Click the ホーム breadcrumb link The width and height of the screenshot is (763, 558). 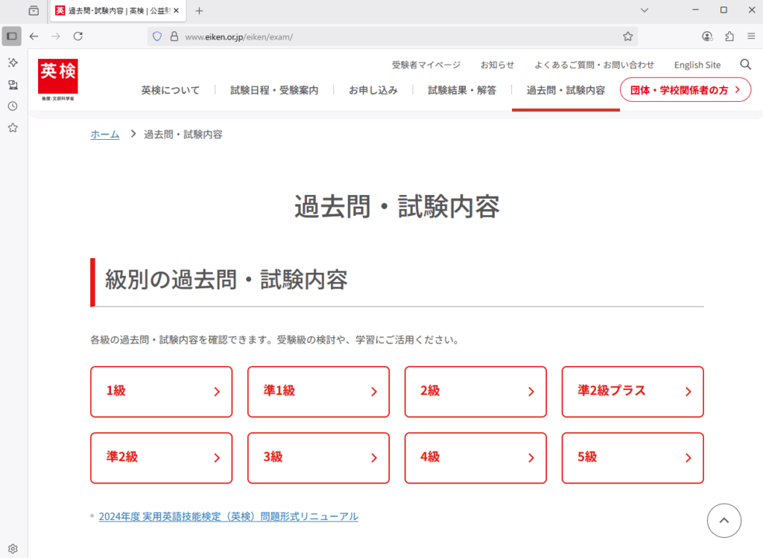(105, 135)
